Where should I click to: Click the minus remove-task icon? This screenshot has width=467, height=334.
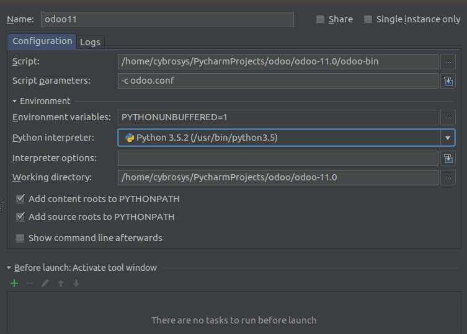(x=30, y=283)
